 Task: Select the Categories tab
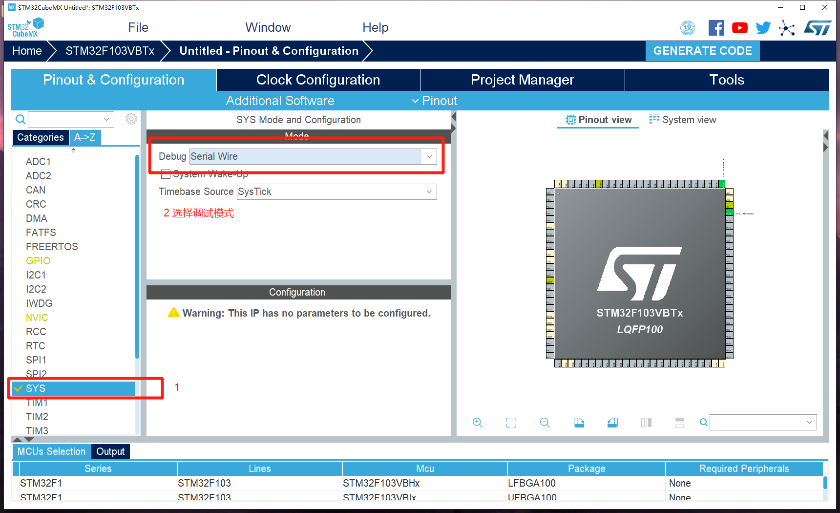(x=41, y=137)
